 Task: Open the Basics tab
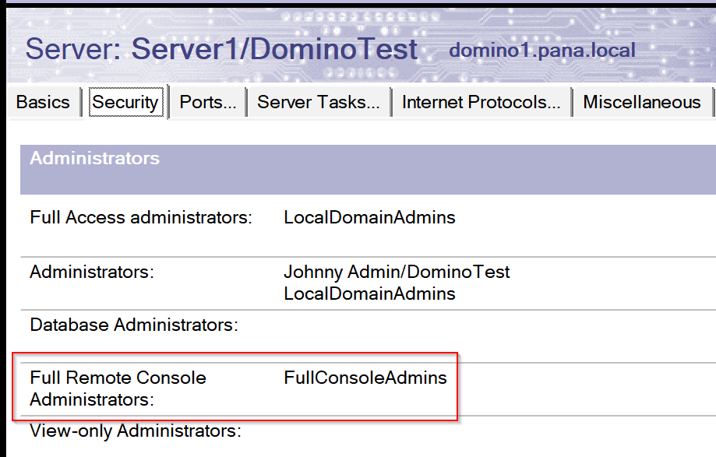43,102
